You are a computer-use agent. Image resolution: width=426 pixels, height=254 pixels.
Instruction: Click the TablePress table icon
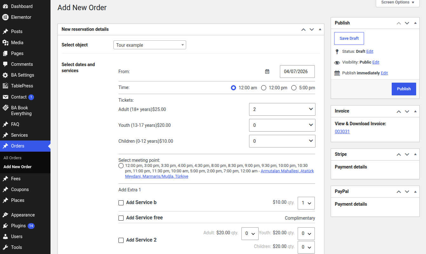pyautogui.click(x=5, y=86)
